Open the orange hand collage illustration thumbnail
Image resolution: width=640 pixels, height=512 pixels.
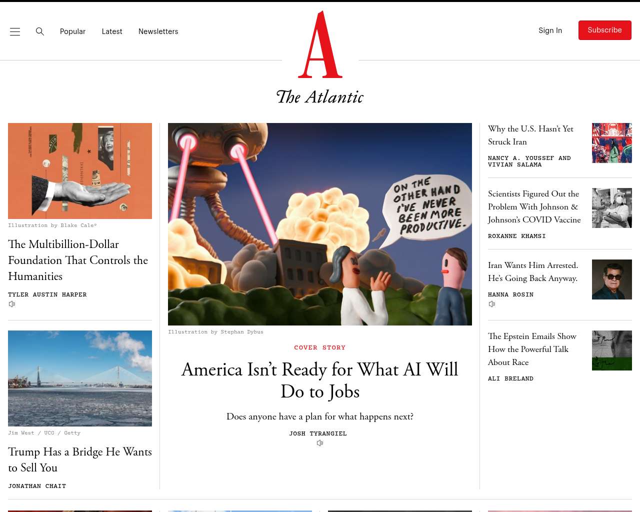(x=80, y=171)
